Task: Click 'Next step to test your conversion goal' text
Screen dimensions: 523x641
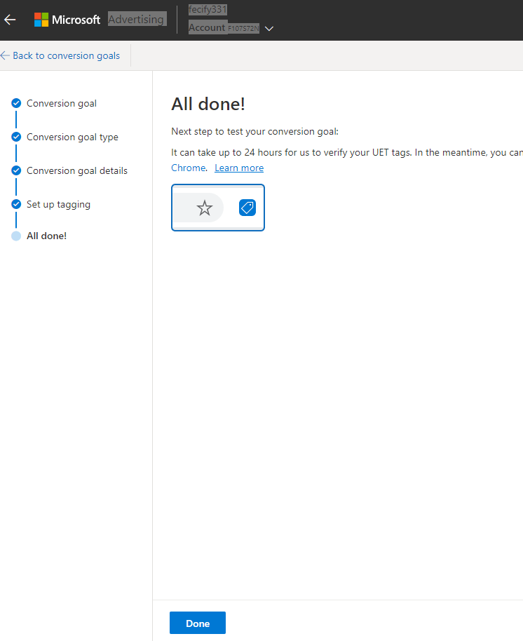Action: [x=254, y=131]
